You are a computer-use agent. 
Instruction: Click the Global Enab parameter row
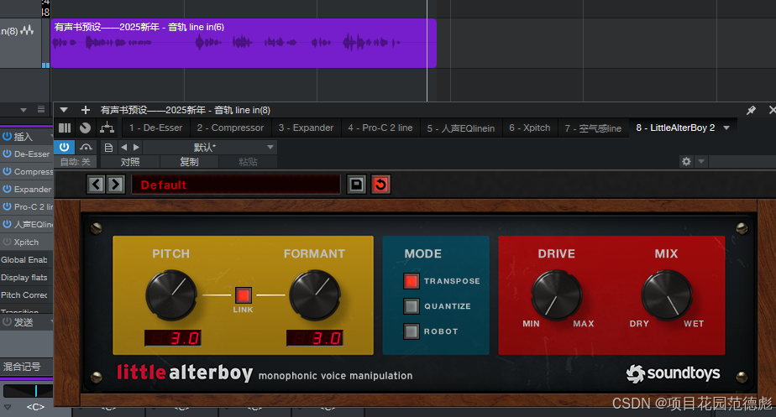(x=26, y=260)
